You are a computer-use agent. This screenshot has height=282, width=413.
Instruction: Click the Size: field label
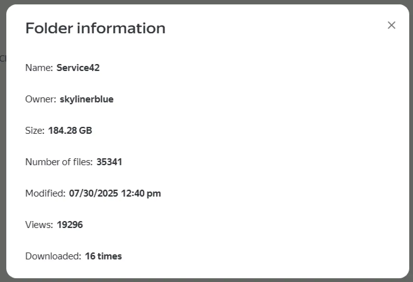[x=35, y=131]
